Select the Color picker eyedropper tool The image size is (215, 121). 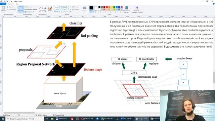tap(43, 11)
